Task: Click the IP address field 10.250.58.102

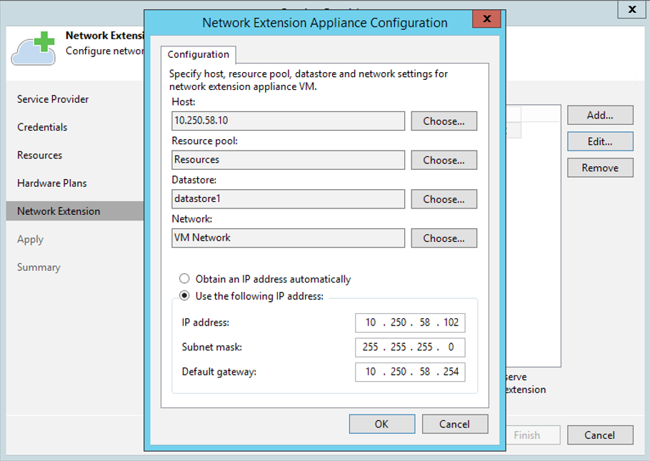Action: pos(410,323)
